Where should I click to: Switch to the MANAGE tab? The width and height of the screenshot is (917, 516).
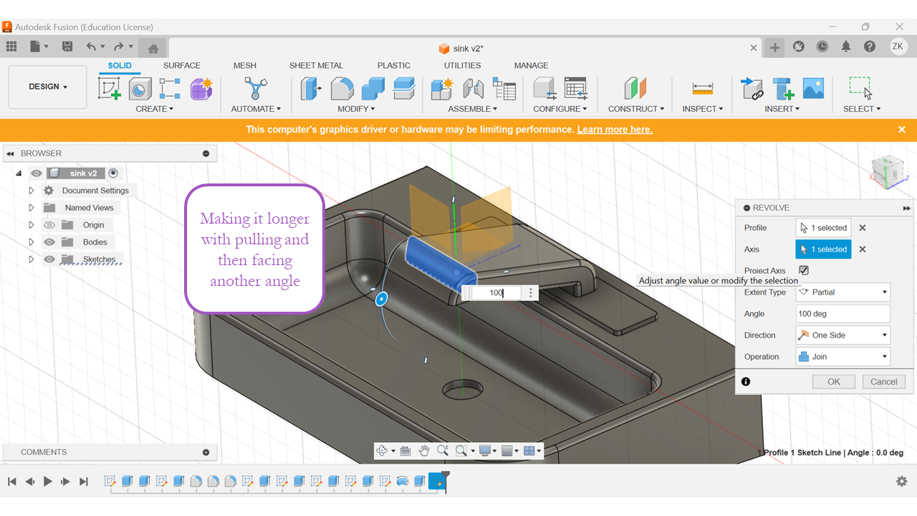(x=531, y=65)
